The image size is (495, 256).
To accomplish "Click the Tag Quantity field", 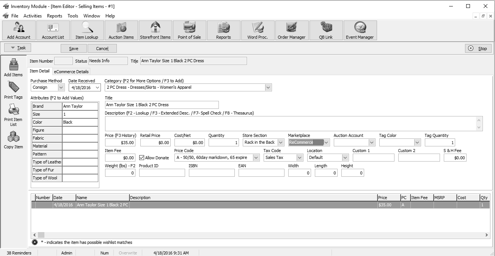I will (x=440, y=143).
